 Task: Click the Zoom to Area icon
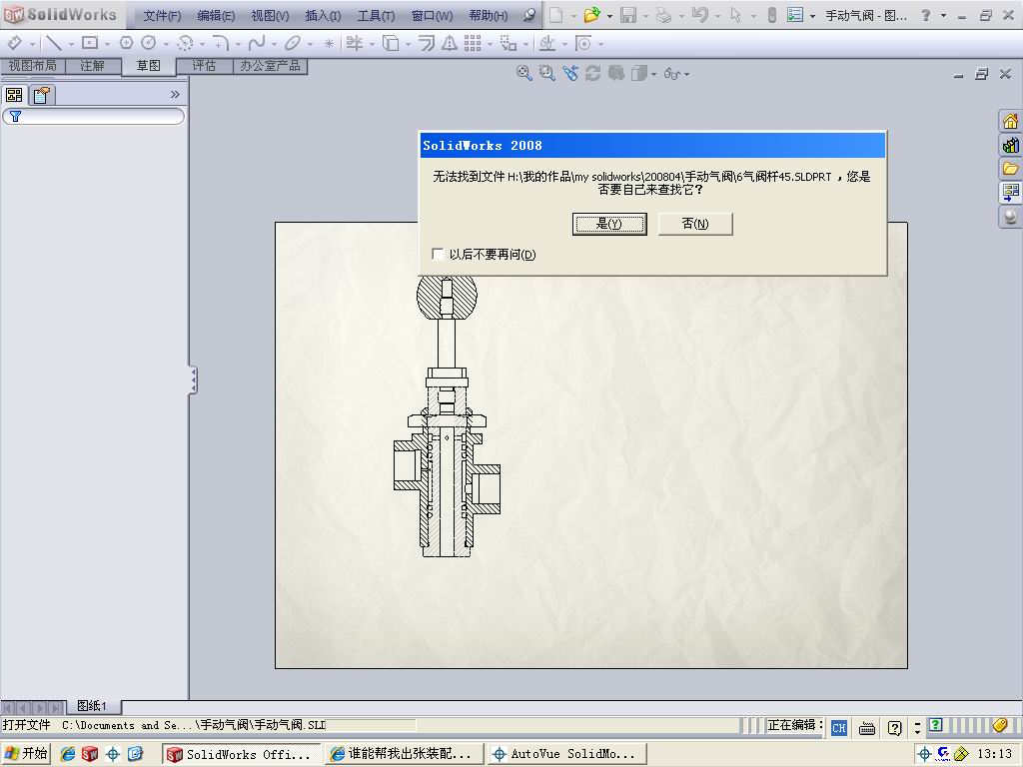click(546, 73)
